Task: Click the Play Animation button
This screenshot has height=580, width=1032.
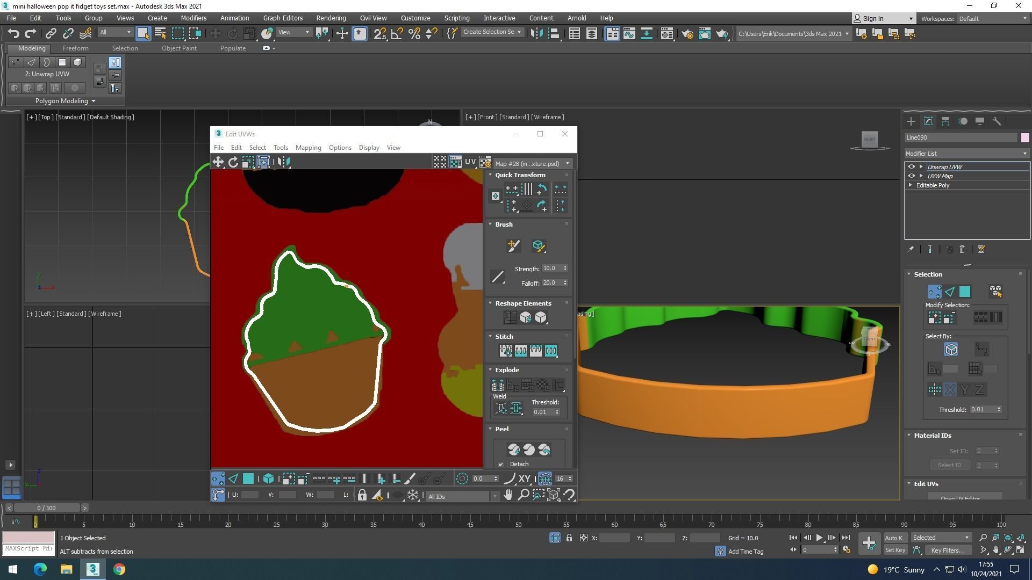Action: coord(819,538)
